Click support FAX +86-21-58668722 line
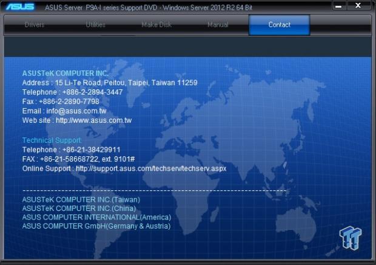 pyautogui.click(x=78, y=159)
